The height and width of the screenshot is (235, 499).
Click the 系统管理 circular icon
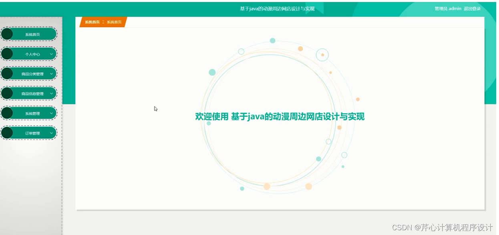coord(8,113)
